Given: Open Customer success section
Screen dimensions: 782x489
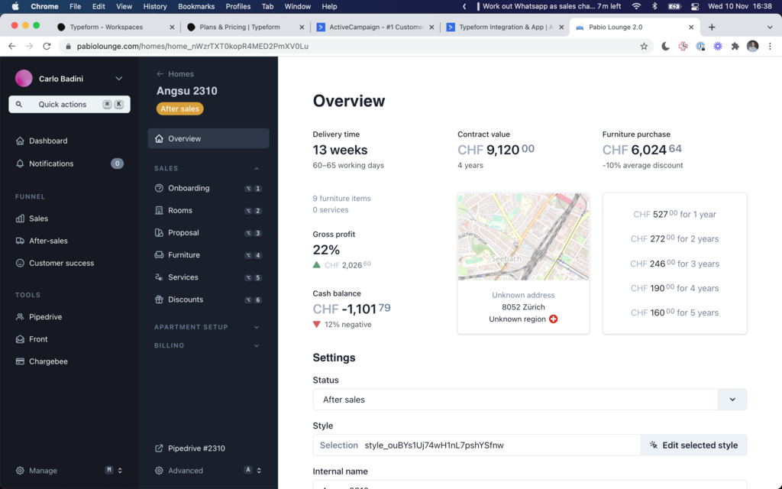Looking at the screenshot, I should pos(55,263).
